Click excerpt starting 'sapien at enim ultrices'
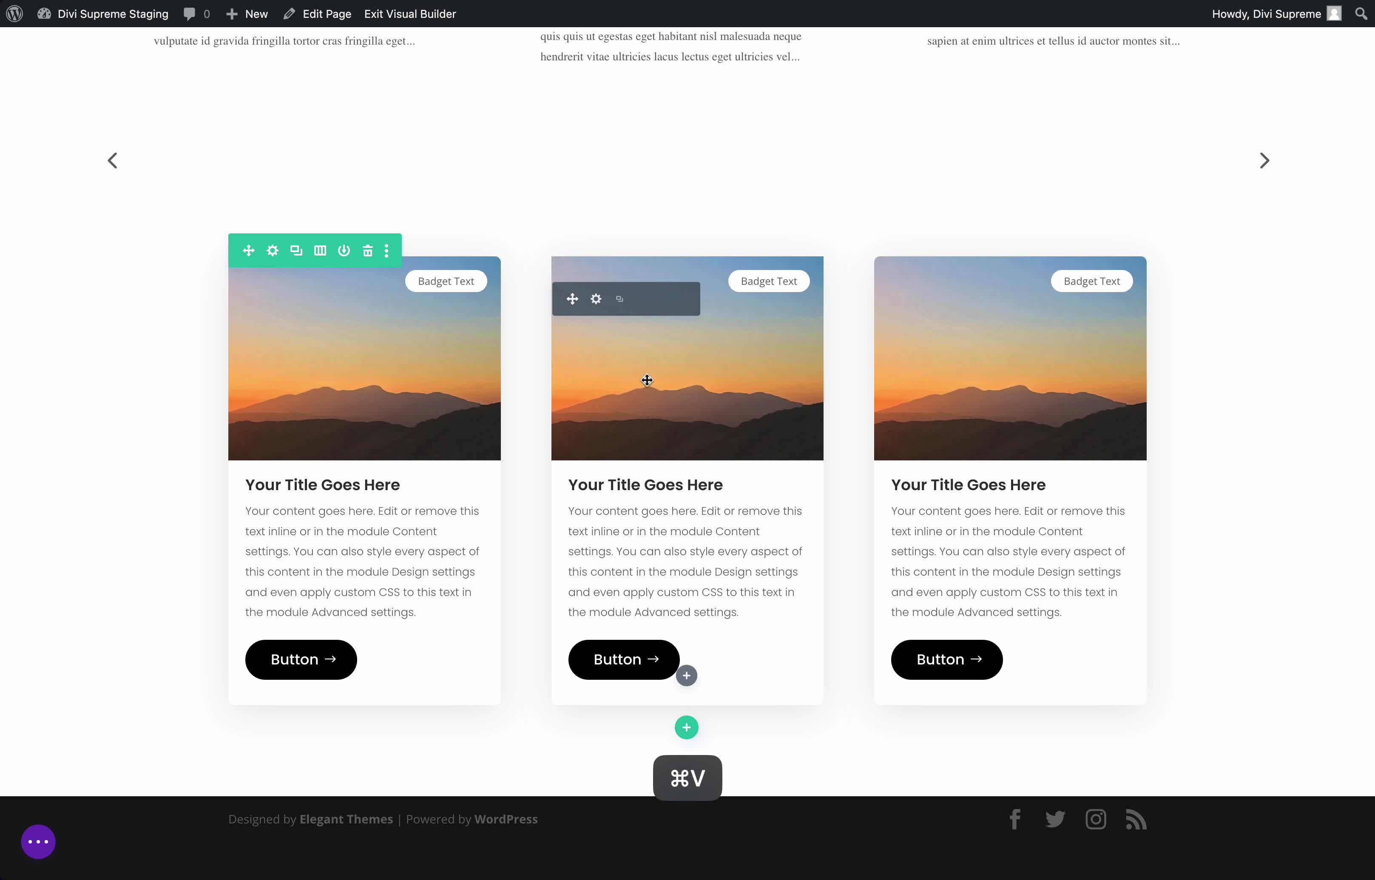The height and width of the screenshot is (880, 1375). [x=1053, y=41]
